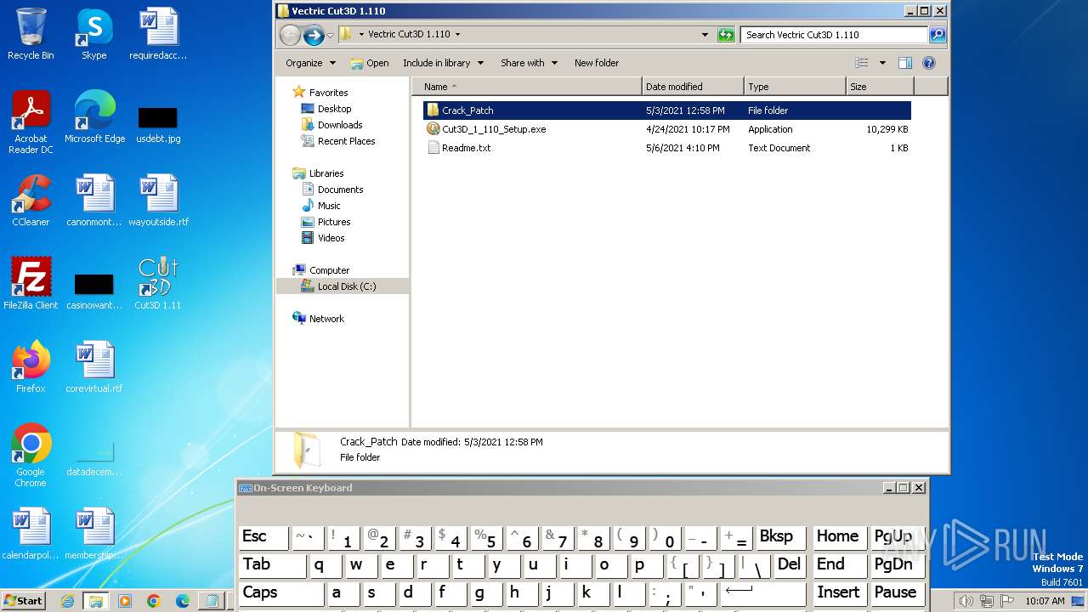Click the Bksp key on On-Screen Keyboard
The height and width of the screenshot is (612, 1088).
coord(781,536)
